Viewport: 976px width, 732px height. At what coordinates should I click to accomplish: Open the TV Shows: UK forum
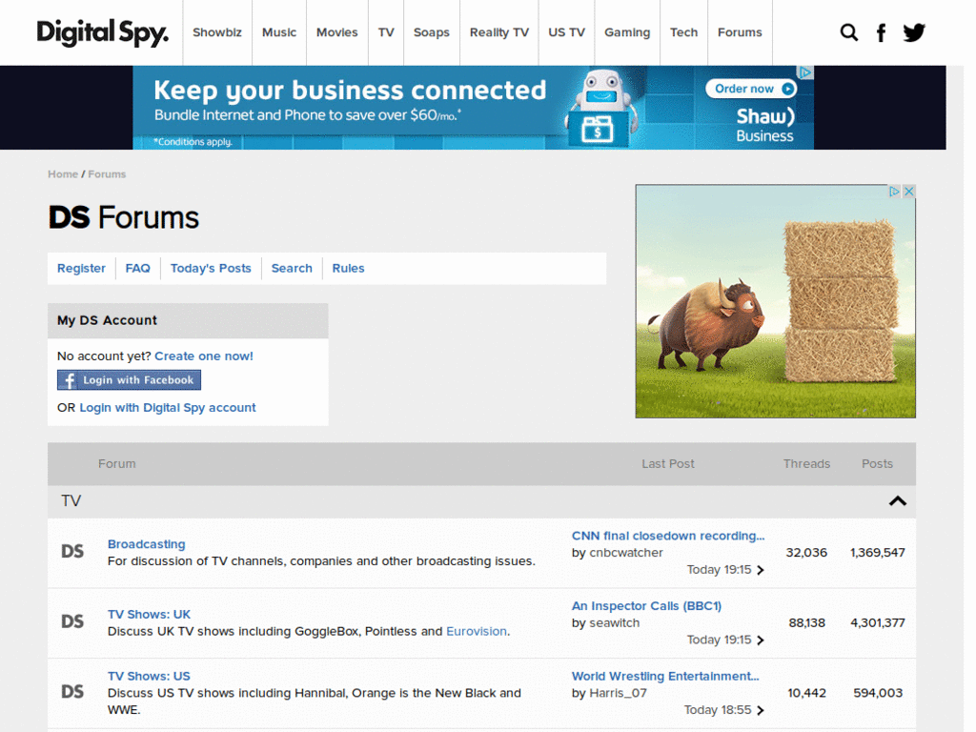pos(149,615)
